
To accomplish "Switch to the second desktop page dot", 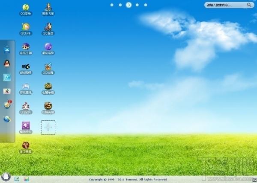I will coord(120,5).
